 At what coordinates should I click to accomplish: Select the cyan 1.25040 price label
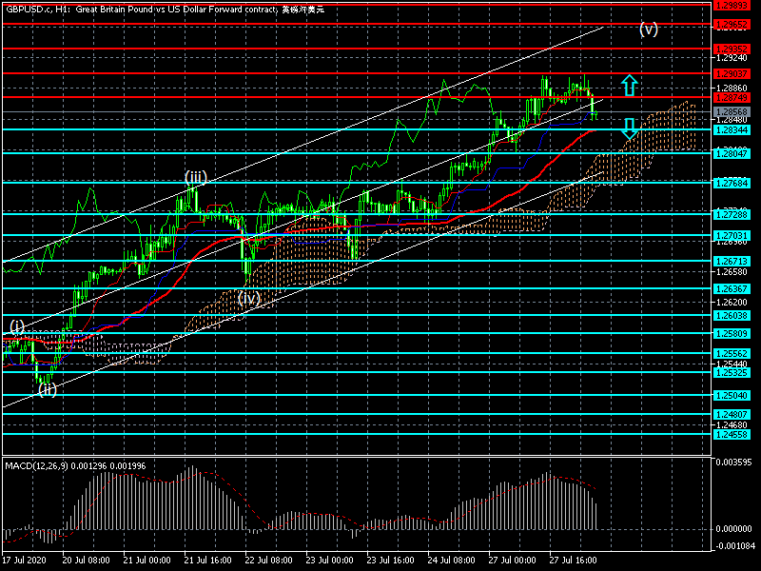coord(732,395)
